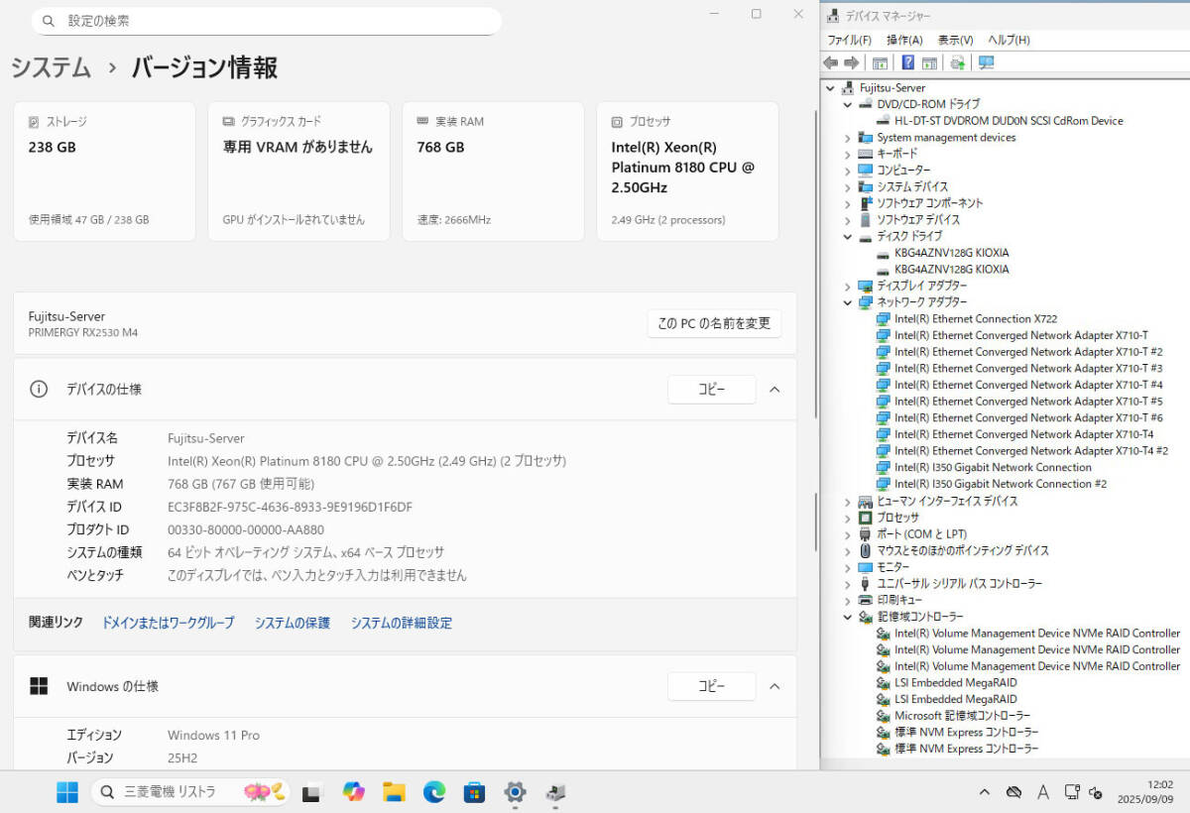Click the cloud sync icon in system tray

1013,792
